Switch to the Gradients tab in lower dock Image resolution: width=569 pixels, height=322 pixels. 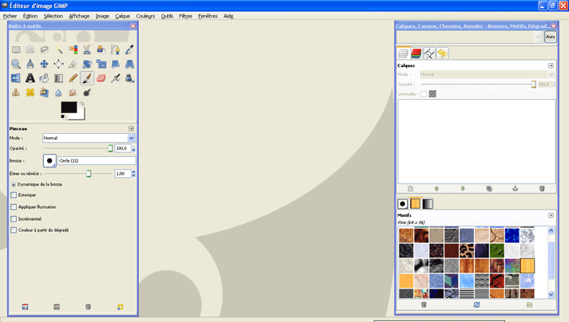(428, 204)
